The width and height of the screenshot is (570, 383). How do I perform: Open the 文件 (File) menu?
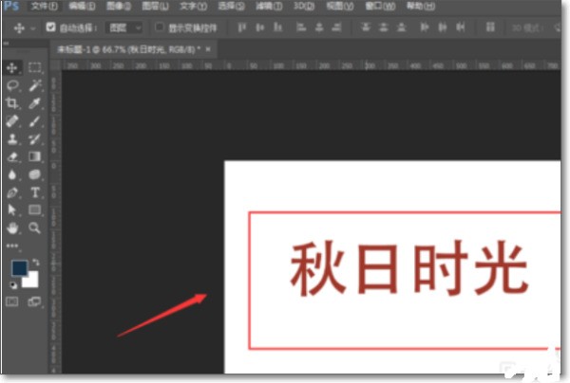tap(40, 6)
